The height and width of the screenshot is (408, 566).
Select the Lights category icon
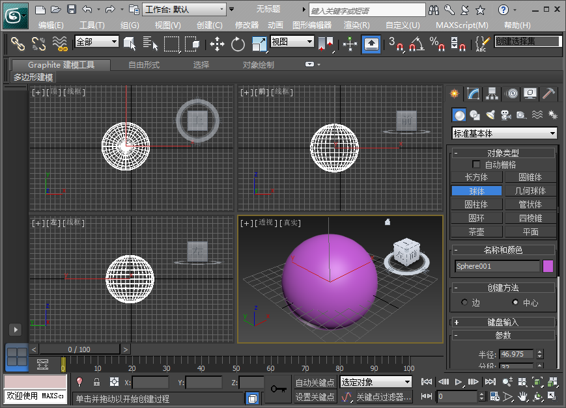(x=490, y=115)
